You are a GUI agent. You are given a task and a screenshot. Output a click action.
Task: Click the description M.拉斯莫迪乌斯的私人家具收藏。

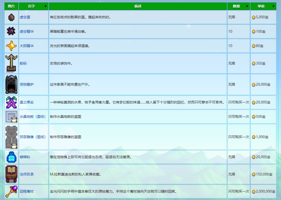[75, 174]
